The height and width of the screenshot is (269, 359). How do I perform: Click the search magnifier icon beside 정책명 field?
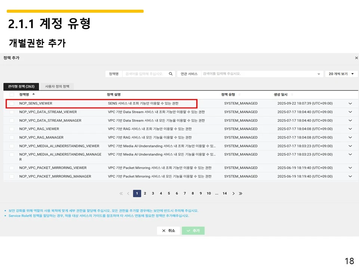tap(171, 74)
